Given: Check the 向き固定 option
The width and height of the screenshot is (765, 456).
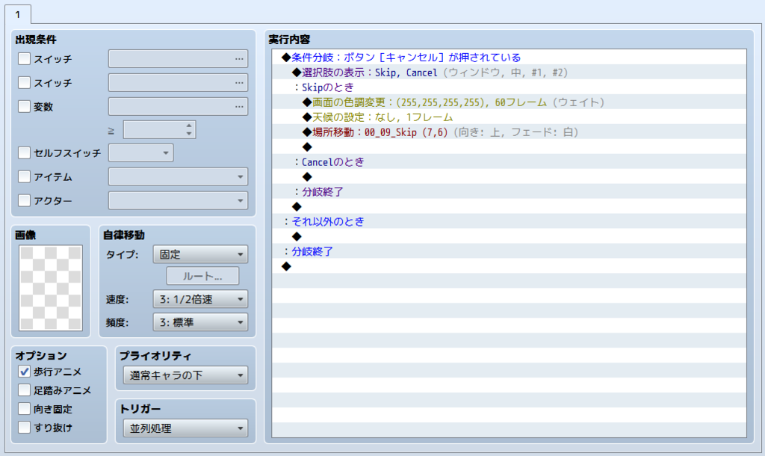Looking at the screenshot, I should (24, 409).
